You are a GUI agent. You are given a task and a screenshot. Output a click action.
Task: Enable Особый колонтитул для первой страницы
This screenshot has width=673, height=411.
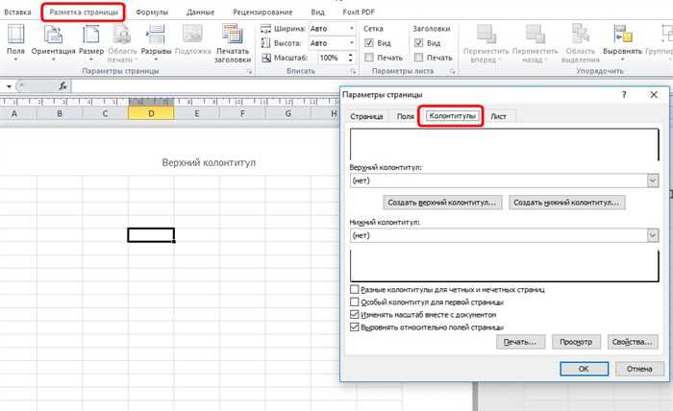pyautogui.click(x=355, y=302)
